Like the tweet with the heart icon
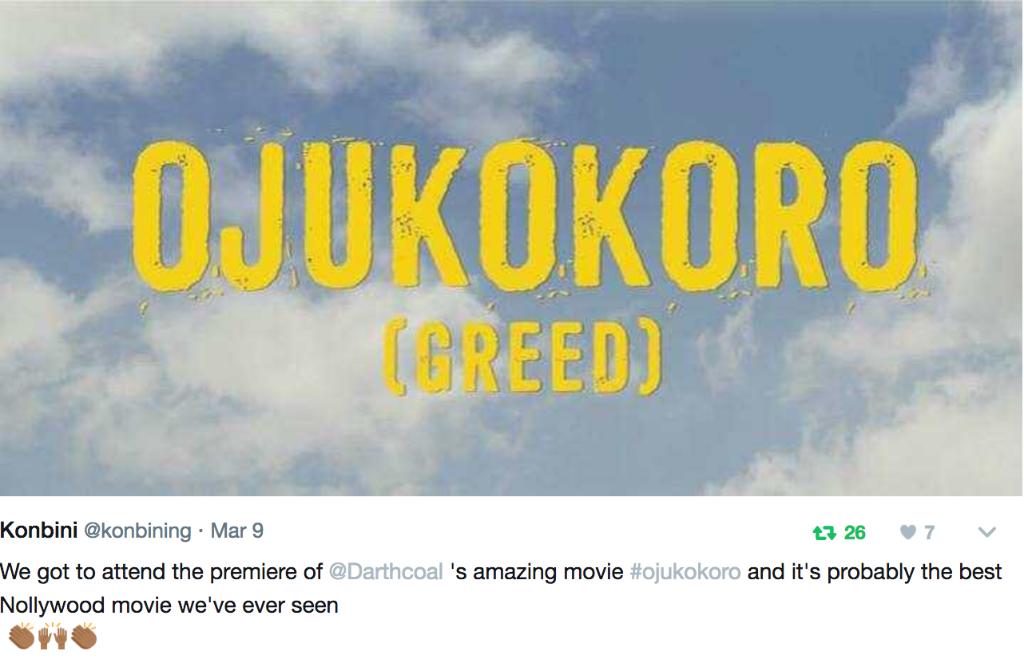 tap(907, 532)
